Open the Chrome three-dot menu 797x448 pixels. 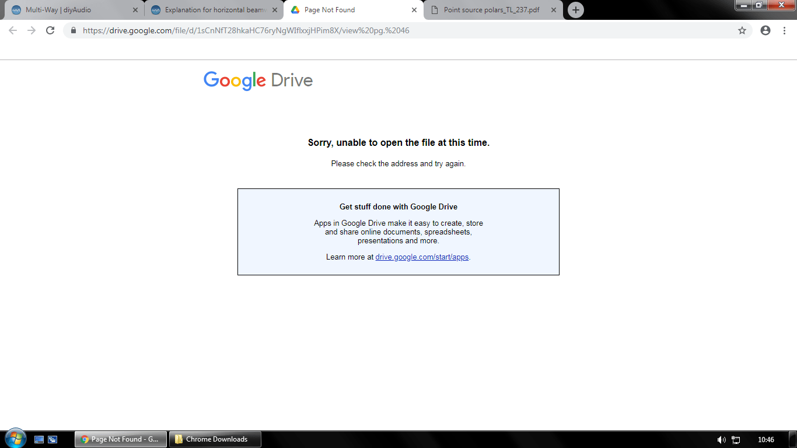784,30
